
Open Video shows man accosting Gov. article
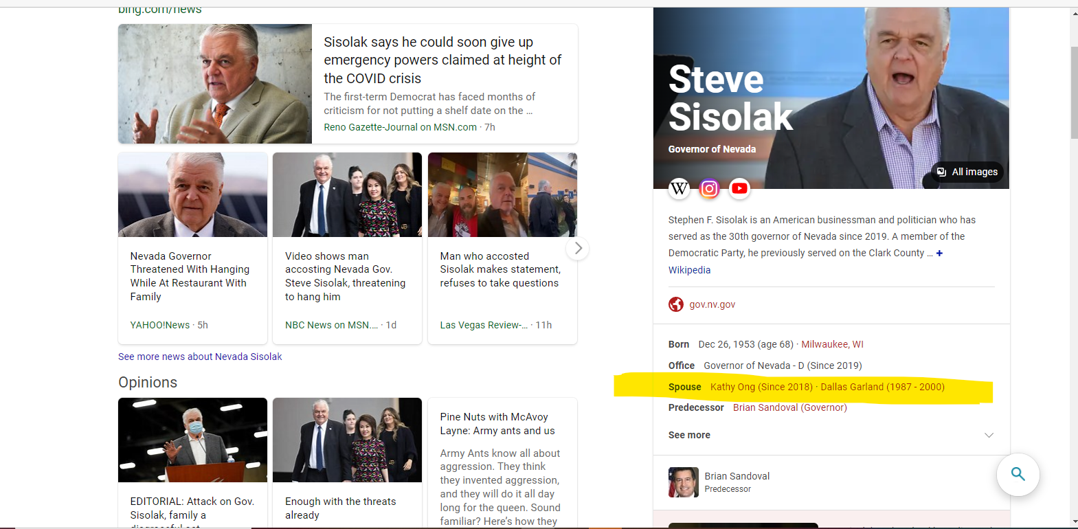[x=345, y=276]
